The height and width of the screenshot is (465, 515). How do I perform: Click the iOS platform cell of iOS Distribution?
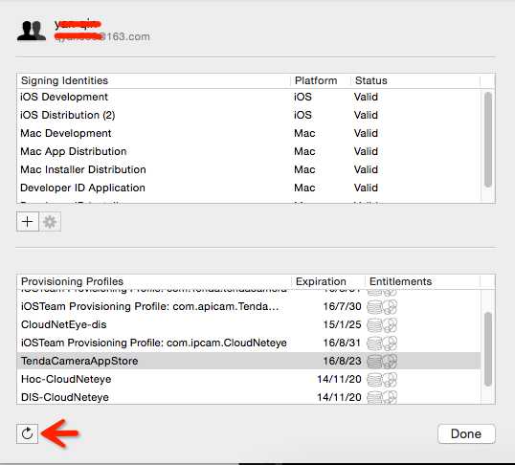pyautogui.click(x=302, y=115)
